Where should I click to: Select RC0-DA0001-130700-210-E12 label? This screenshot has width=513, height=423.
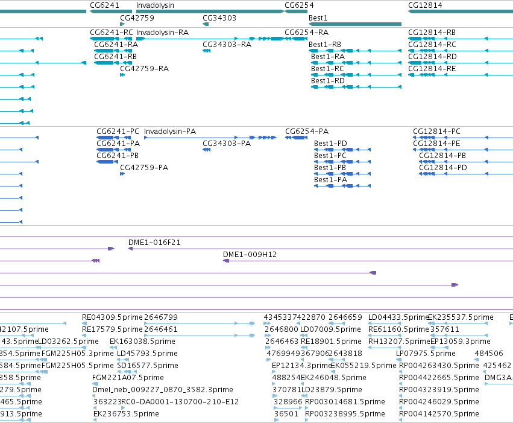click(180, 402)
